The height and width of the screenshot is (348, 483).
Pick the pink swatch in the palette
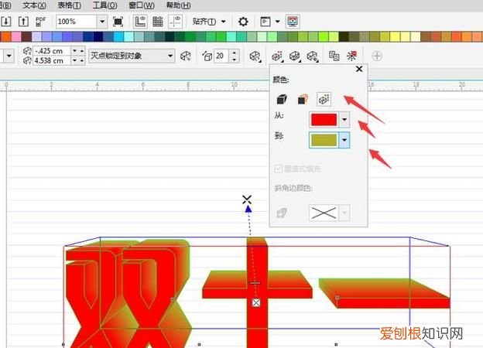pyautogui.click(x=16, y=36)
